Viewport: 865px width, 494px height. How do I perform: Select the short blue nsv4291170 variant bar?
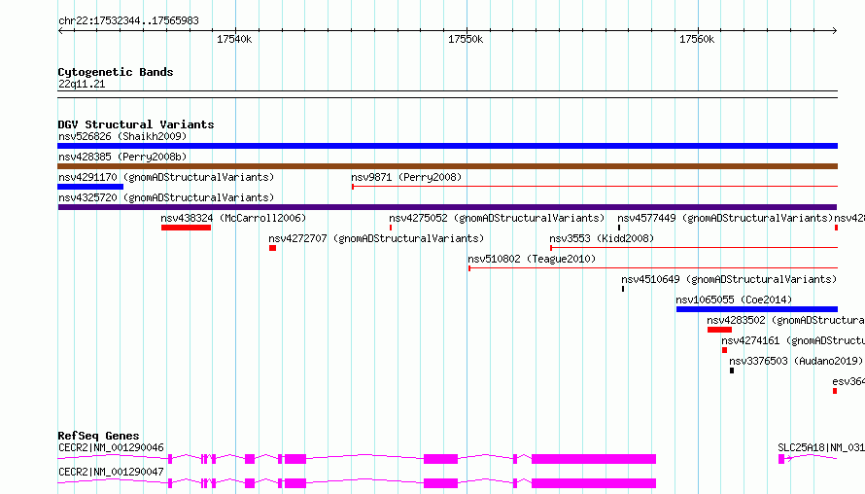point(90,187)
